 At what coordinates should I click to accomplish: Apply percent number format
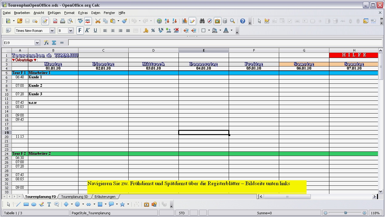coord(153,30)
